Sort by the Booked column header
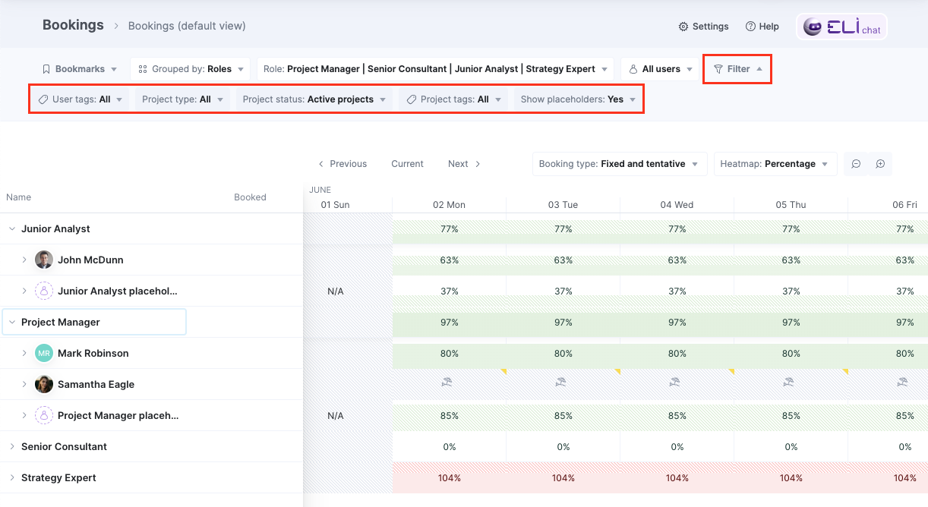928x507 pixels. (x=250, y=197)
